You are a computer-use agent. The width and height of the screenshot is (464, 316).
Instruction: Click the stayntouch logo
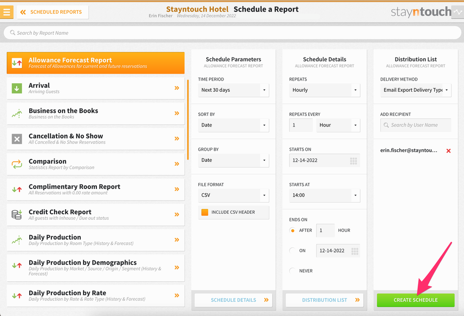coord(421,12)
